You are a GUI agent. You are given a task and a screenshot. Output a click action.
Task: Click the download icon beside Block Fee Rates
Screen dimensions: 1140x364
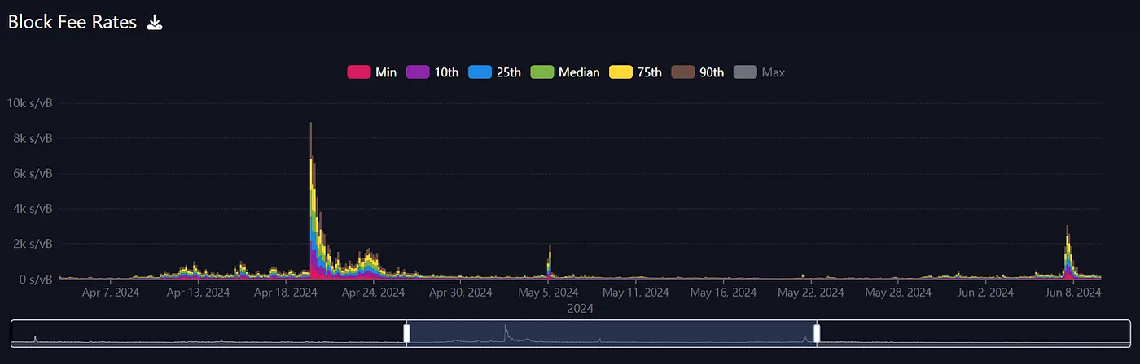click(155, 23)
